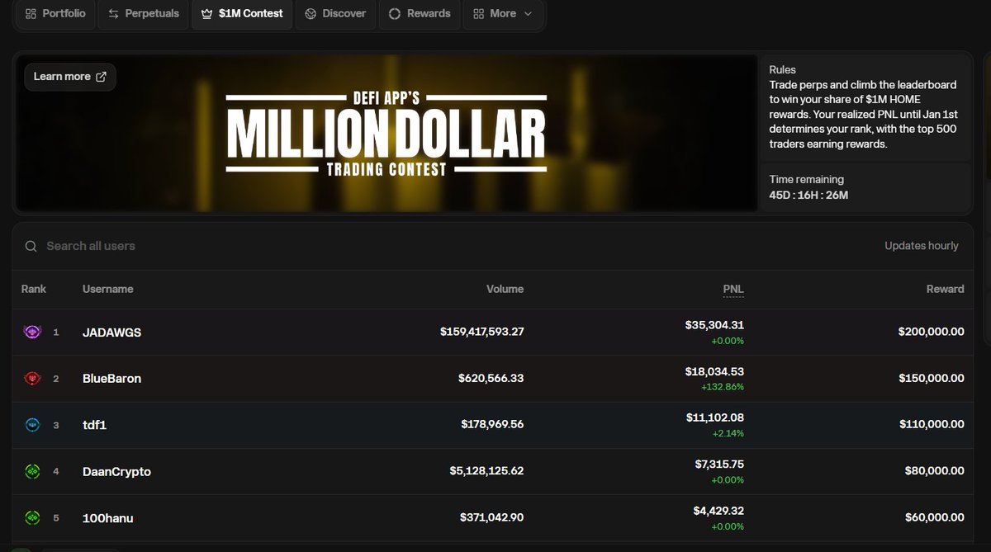Click reward $80,000.00
The width and height of the screenshot is (991, 552).
click(935, 472)
